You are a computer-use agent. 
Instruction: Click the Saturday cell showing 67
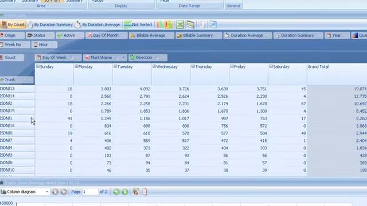pyautogui.click(x=287, y=104)
